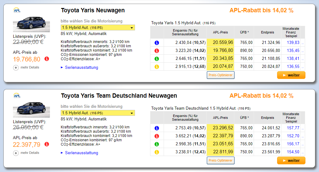Click red info icon in Team Deutschland table

[x=157, y=136]
